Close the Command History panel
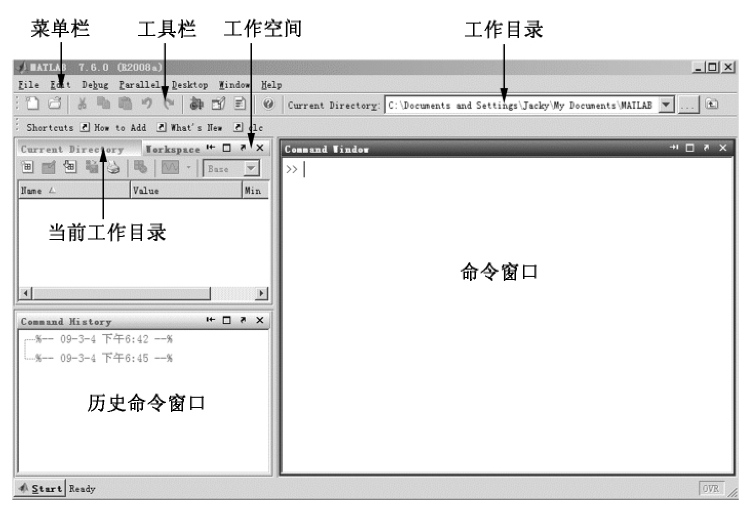 [x=260, y=320]
